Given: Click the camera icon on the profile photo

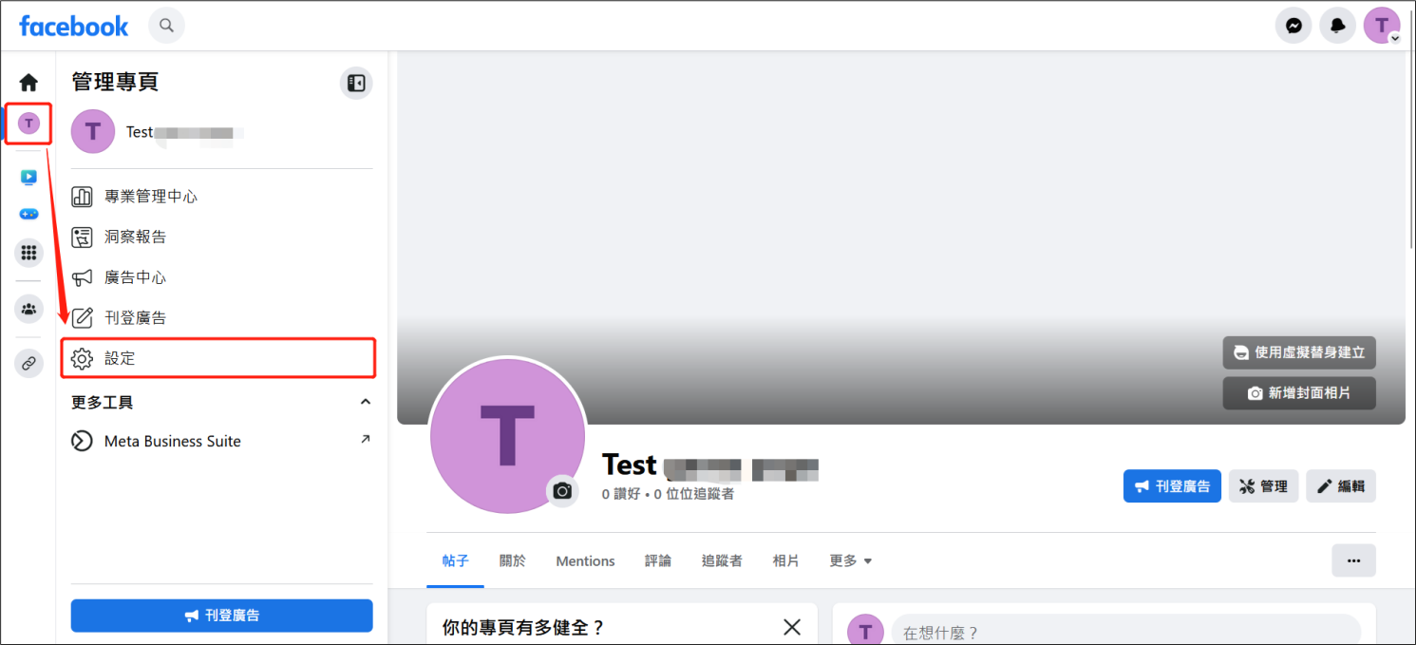Looking at the screenshot, I should pos(561,491).
